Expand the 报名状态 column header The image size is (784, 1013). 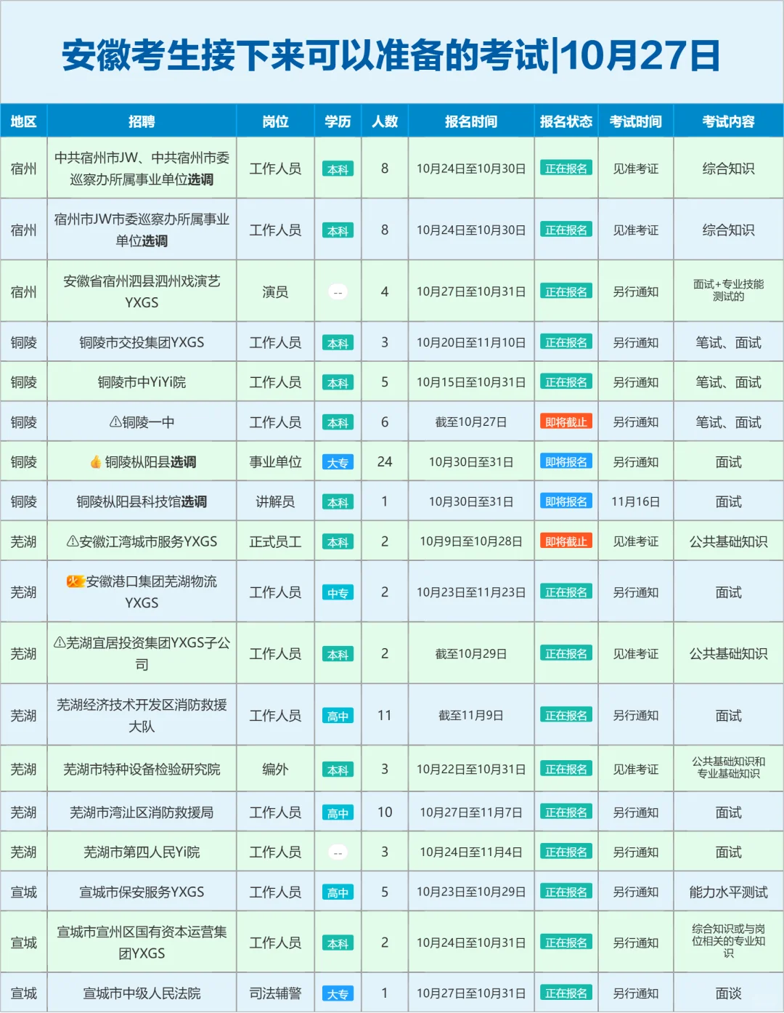coord(566,121)
